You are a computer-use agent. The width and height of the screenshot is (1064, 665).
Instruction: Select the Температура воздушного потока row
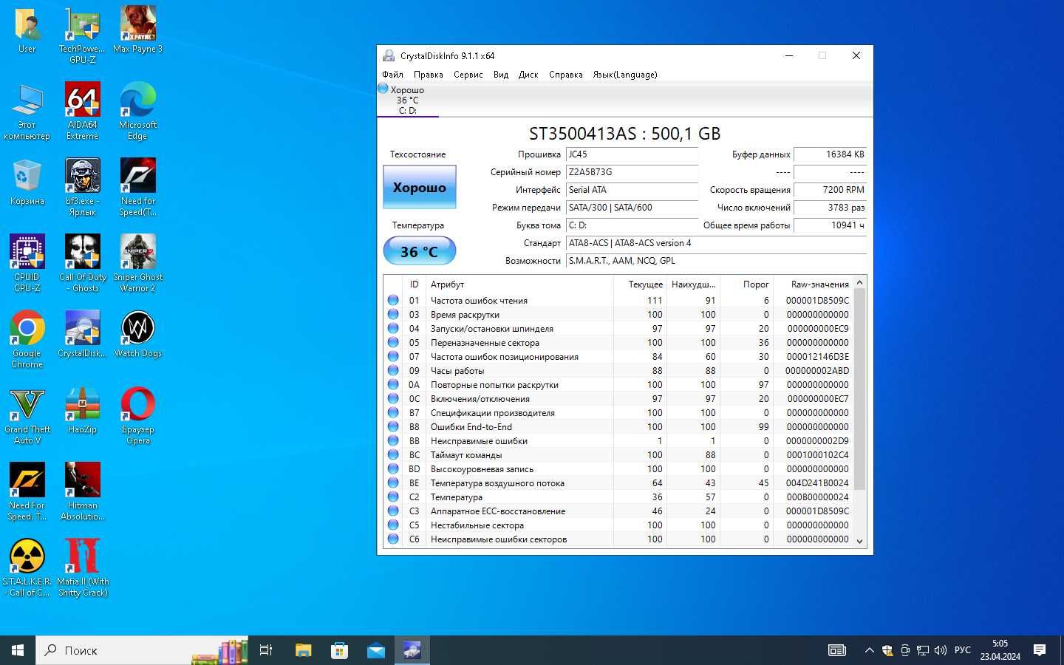(618, 482)
